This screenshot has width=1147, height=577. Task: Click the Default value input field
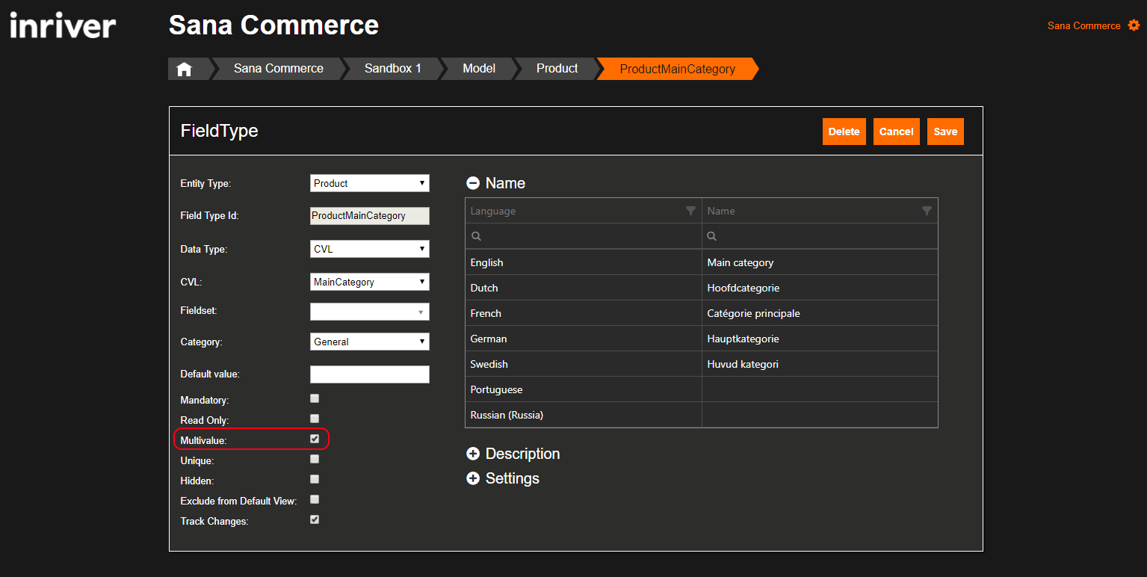[370, 374]
